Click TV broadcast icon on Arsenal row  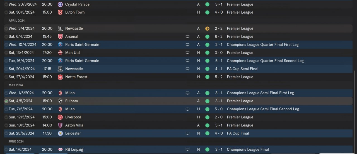187,37
